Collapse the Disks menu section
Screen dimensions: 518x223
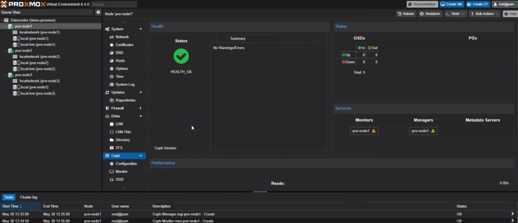coord(141,116)
